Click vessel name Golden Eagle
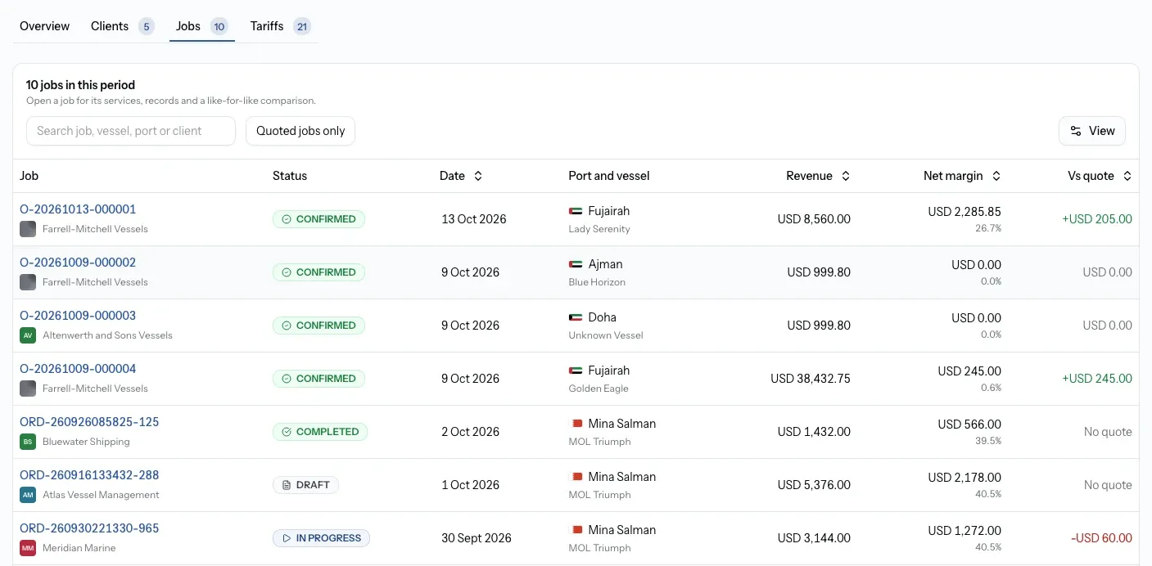The width and height of the screenshot is (1152, 566). tap(599, 389)
